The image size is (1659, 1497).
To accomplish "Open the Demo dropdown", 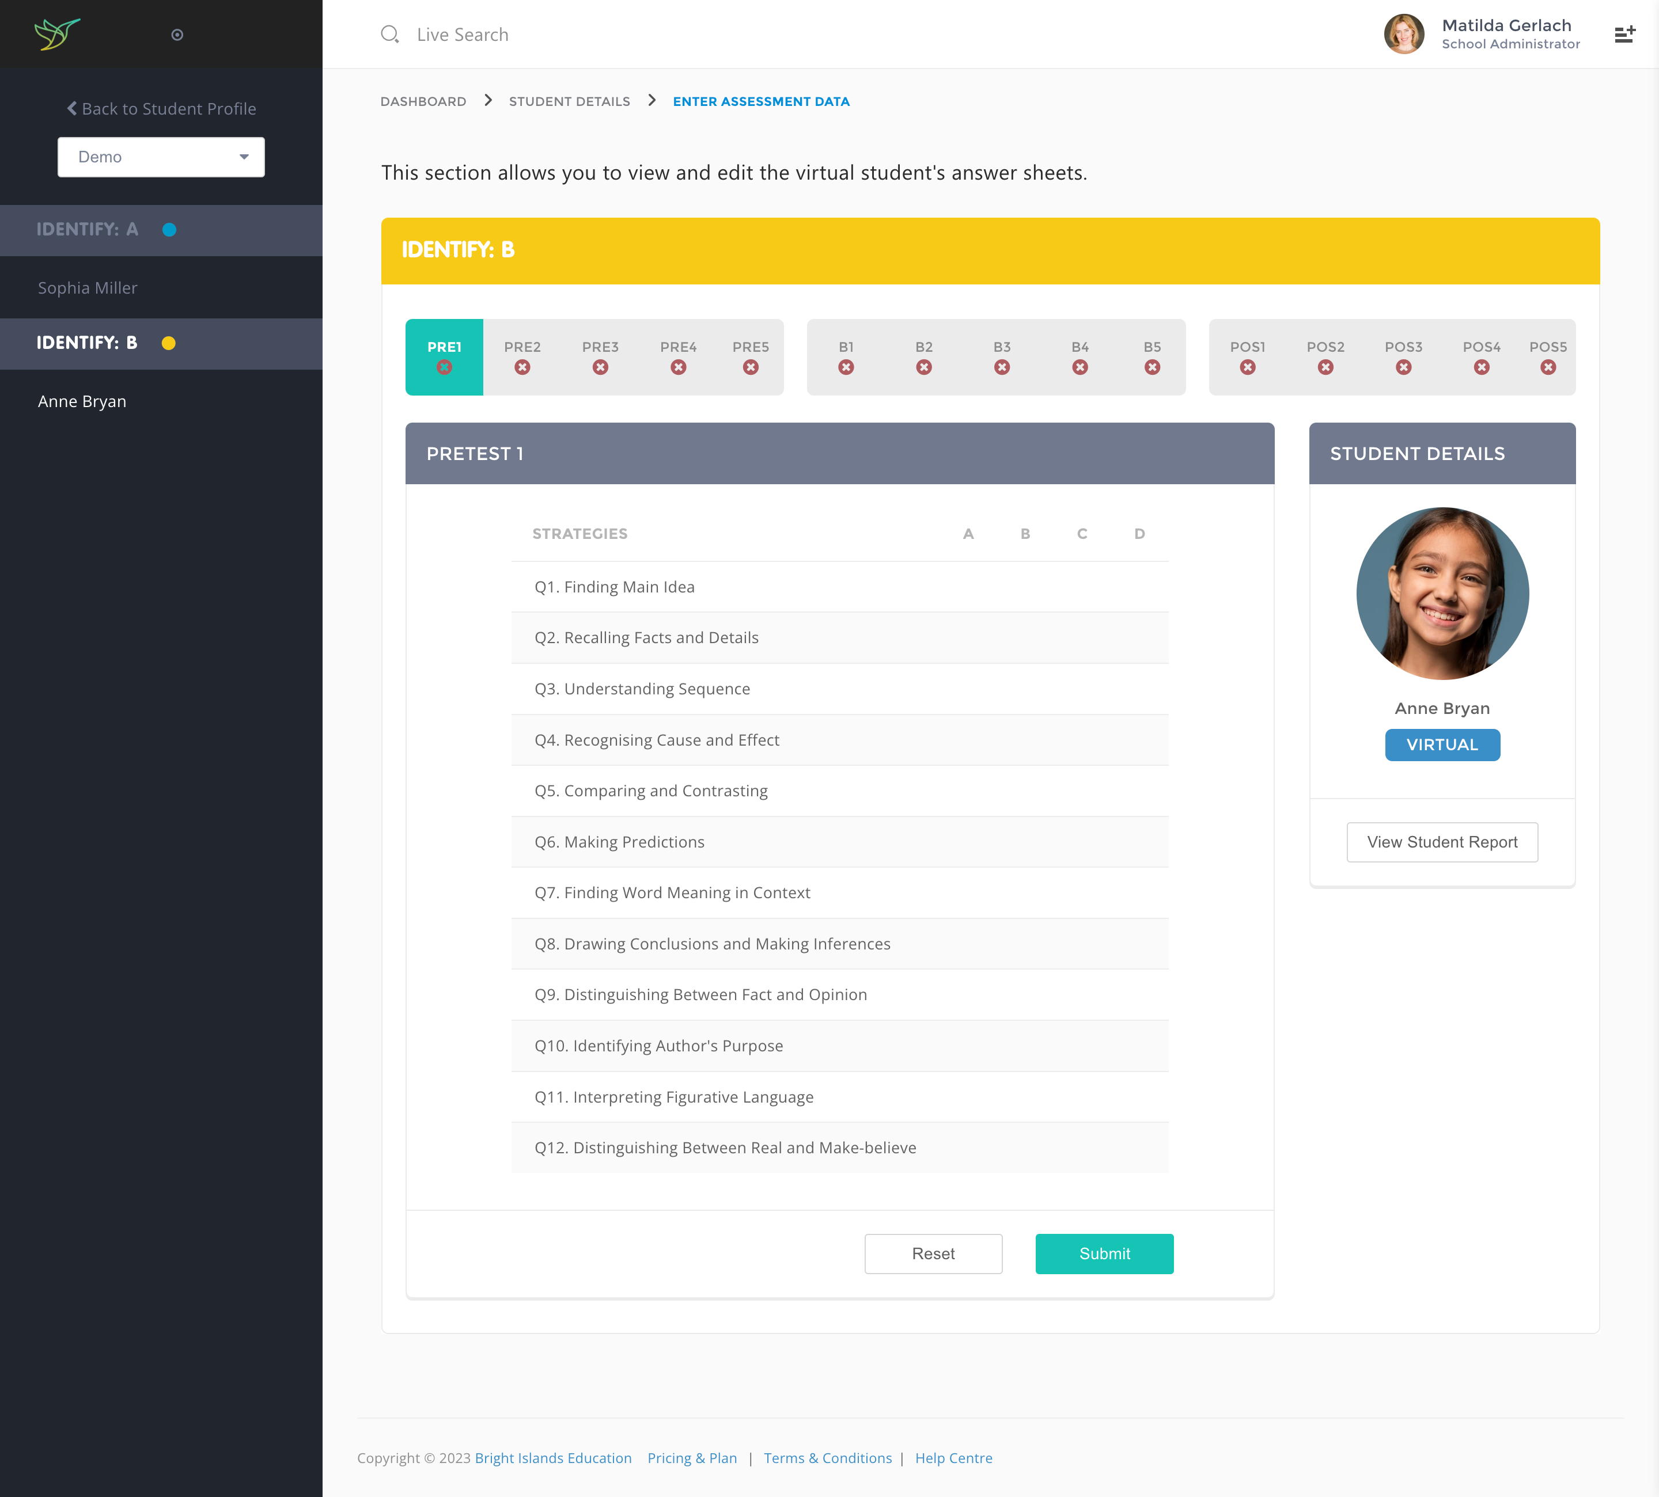I will pyautogui.click(x=161, y=157).
